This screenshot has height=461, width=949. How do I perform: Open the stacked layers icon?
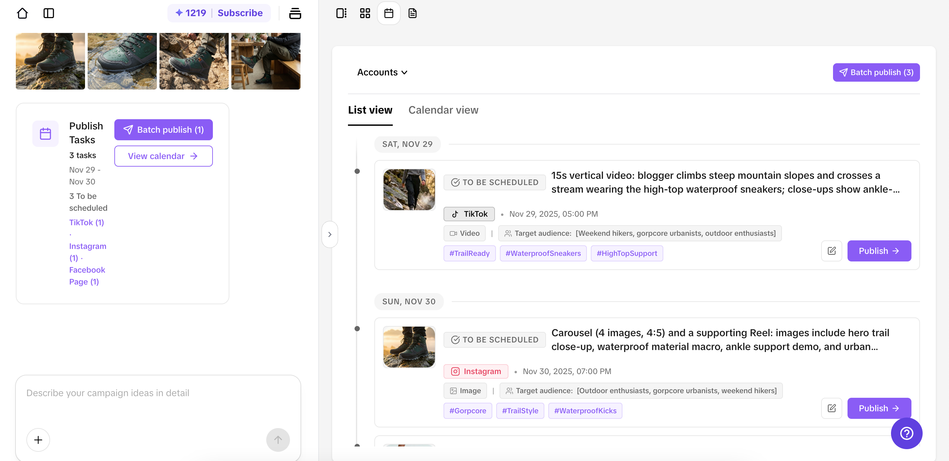[295, 13]
